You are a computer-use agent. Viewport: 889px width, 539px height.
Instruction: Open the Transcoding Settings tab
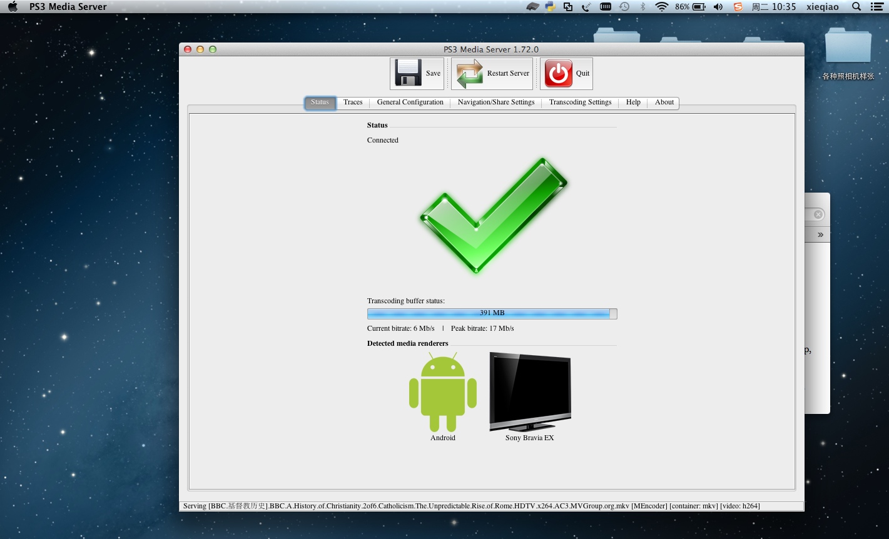580,103
